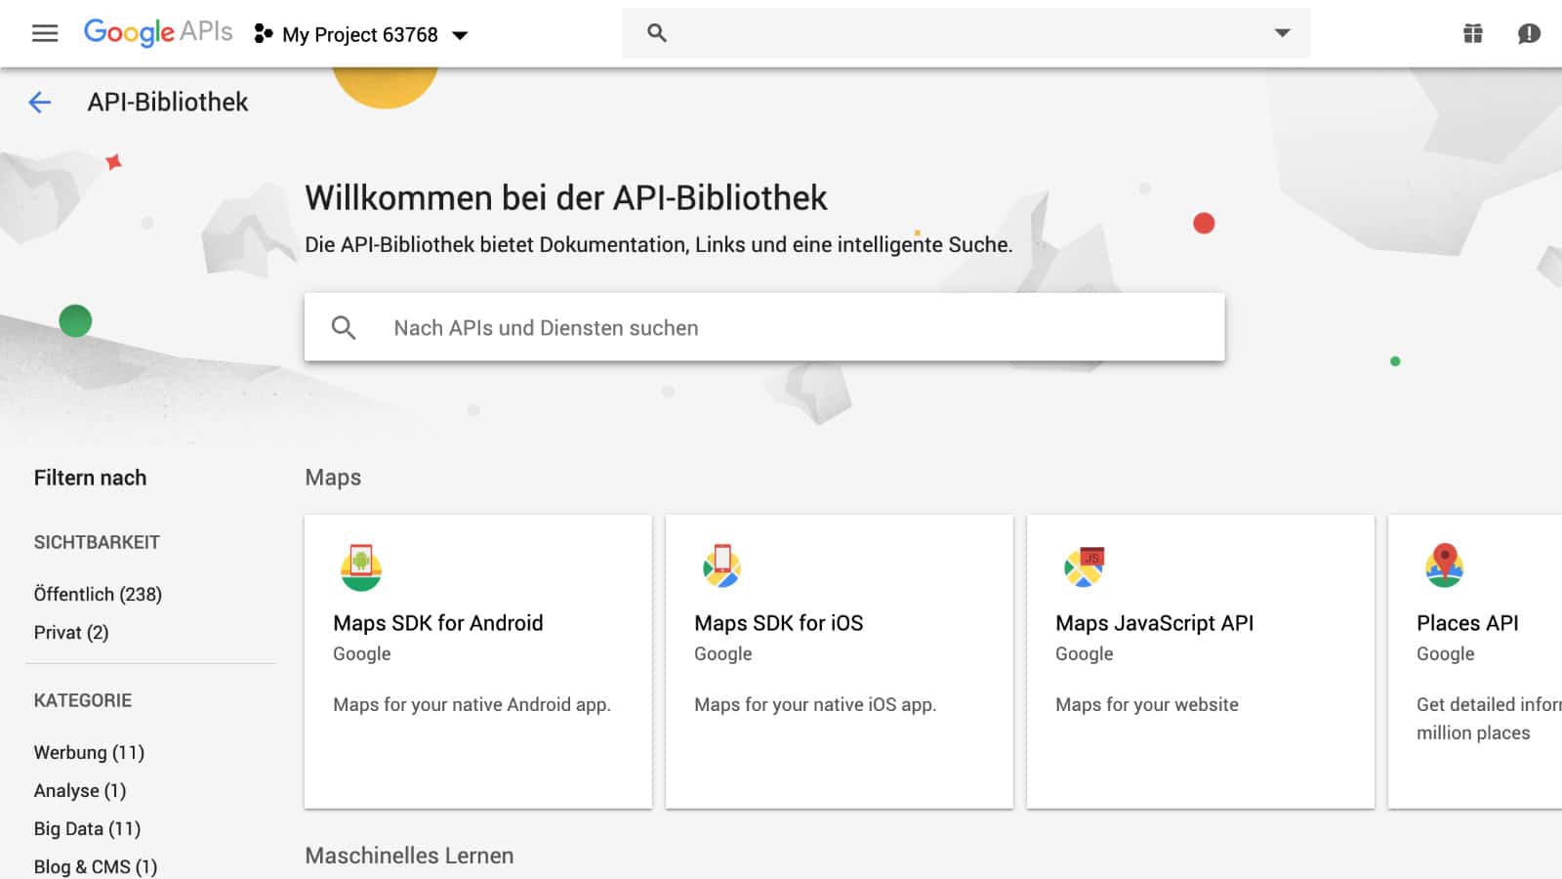Open the Maps JavaScript API card title
Viewport: 1562px width, 879px height.
1155,623
